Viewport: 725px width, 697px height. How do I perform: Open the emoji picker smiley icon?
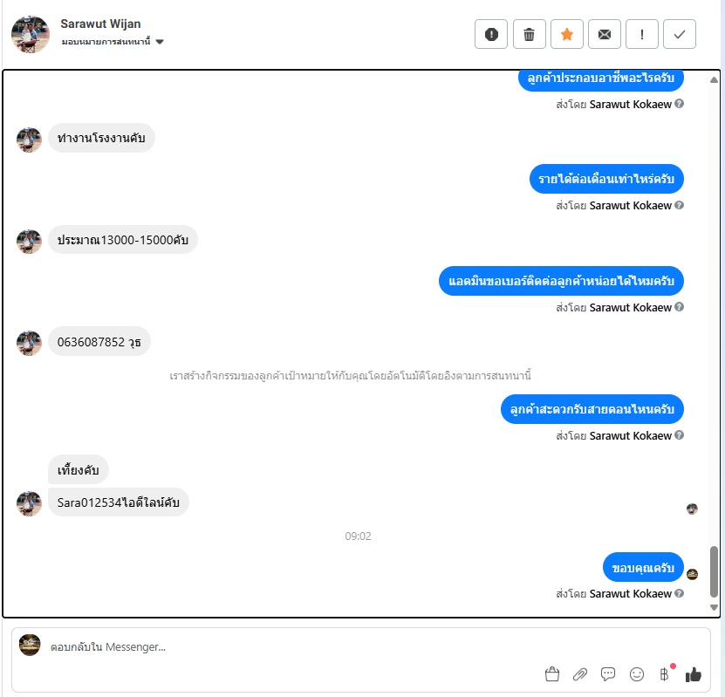(x=637, y=674)
